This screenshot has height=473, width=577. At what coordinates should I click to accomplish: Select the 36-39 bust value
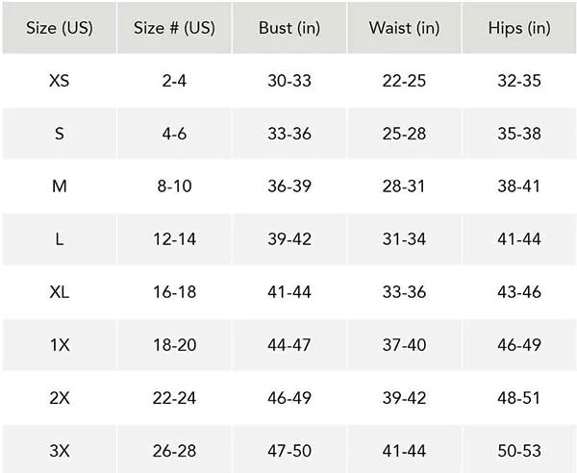[289, 187]
